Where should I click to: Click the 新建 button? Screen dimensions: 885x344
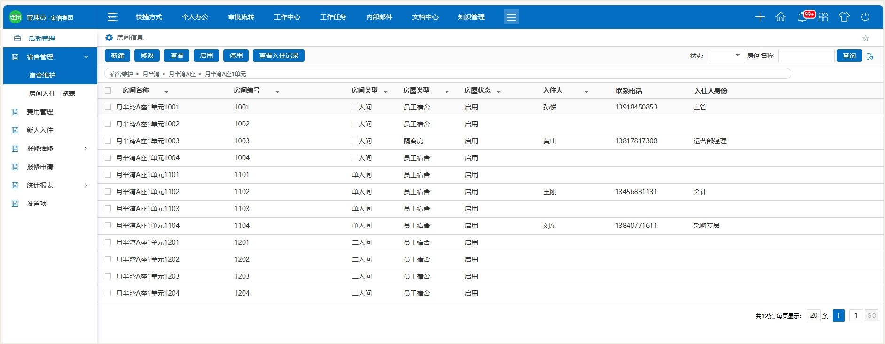(x=117, y=55)
